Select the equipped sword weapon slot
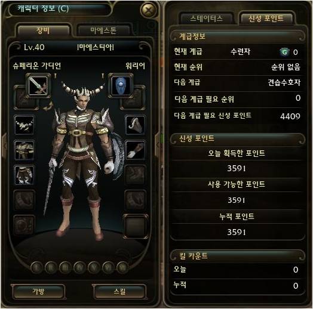 pyautogui.click(x=38, y=86)
